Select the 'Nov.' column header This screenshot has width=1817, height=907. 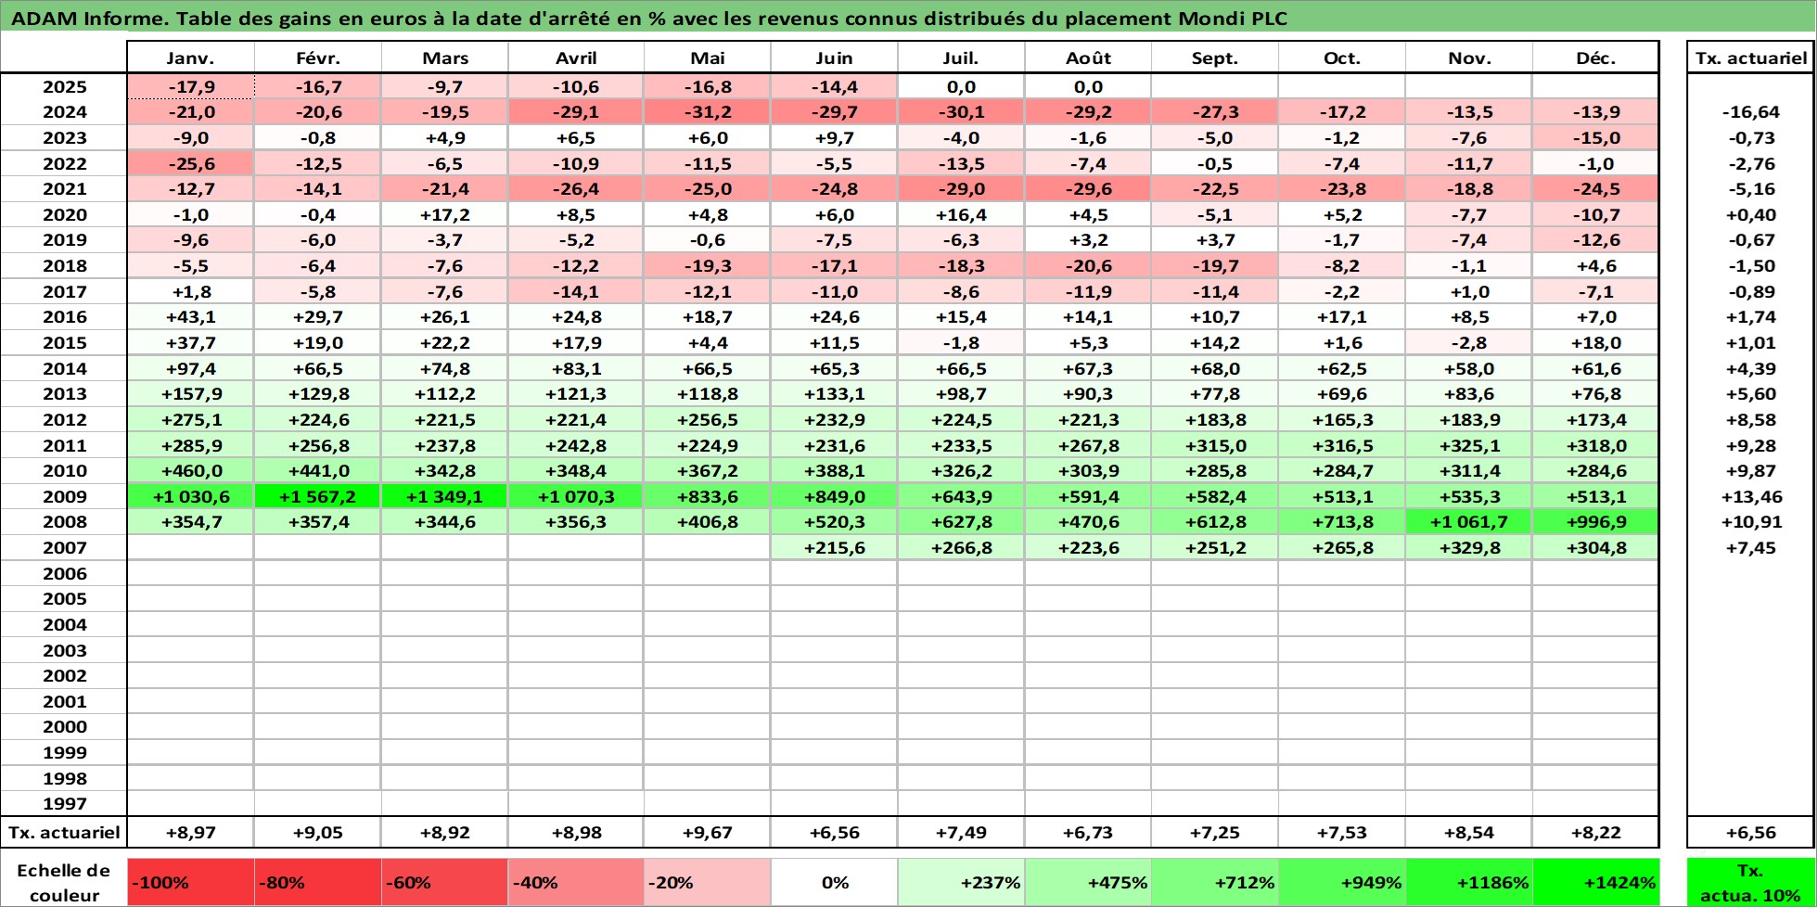click(1469, 57)
